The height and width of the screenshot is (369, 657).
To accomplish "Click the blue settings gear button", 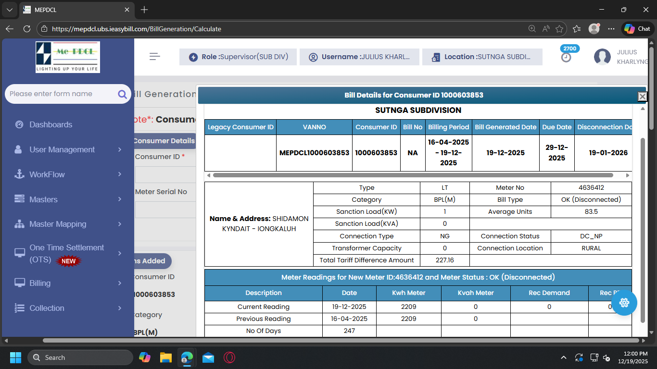I will point(624,303).
